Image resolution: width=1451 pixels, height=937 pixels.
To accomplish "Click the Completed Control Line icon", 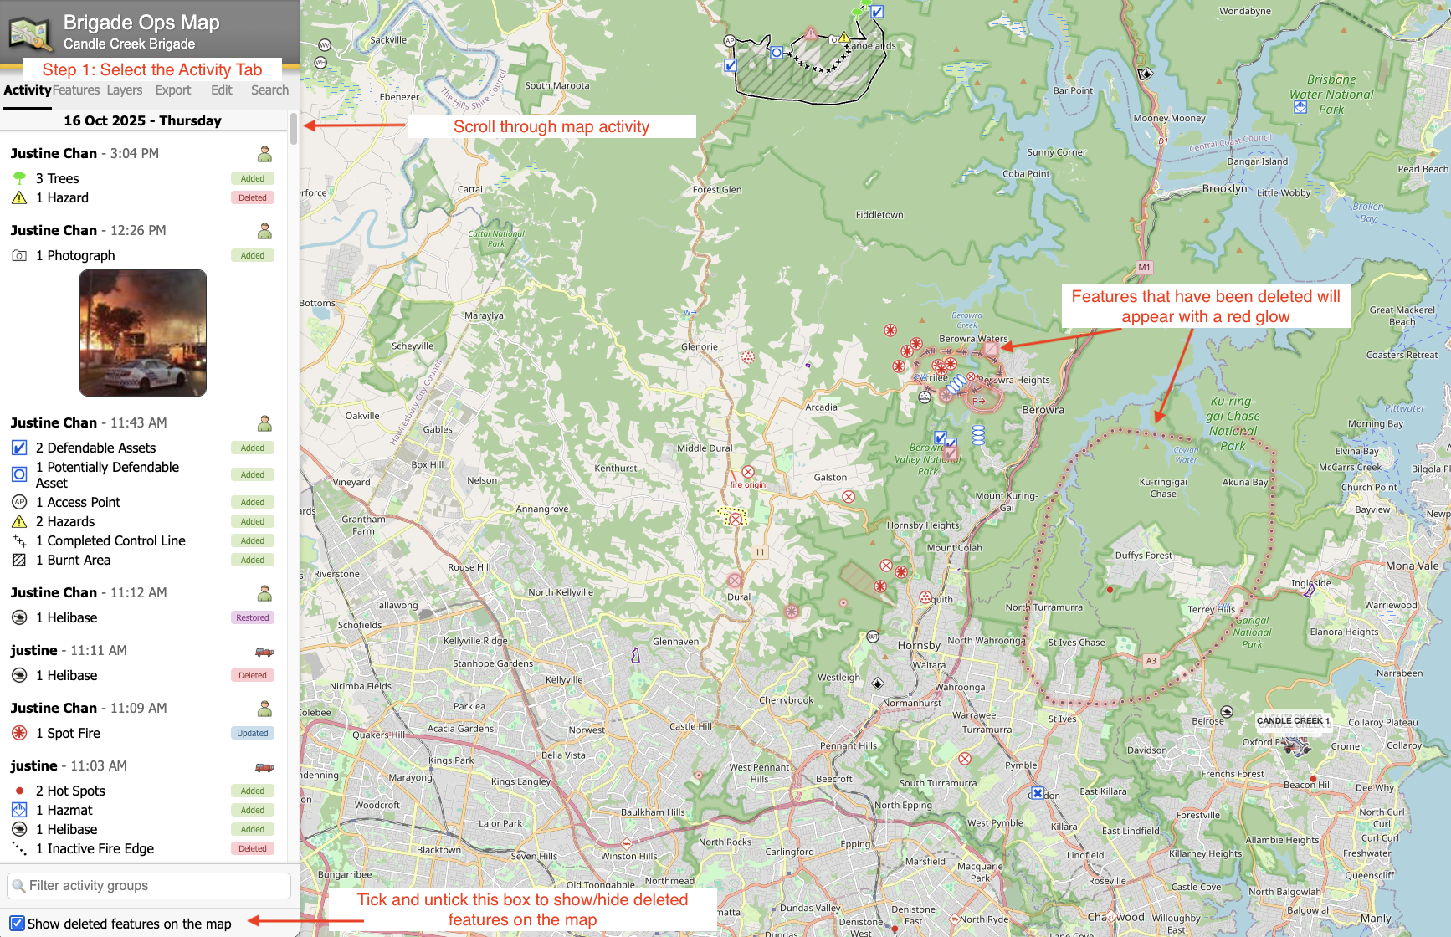I will [19, 540].
